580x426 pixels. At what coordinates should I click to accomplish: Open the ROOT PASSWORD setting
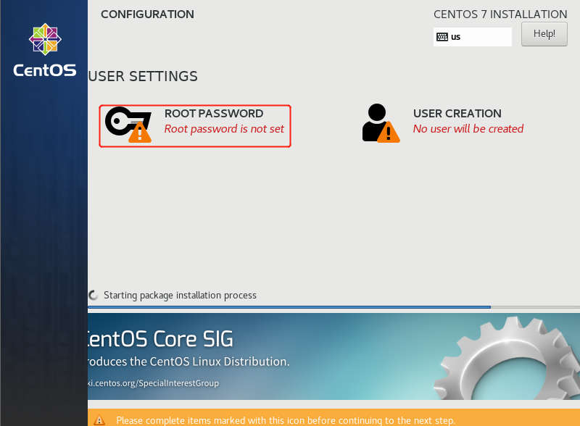(195, 126)
